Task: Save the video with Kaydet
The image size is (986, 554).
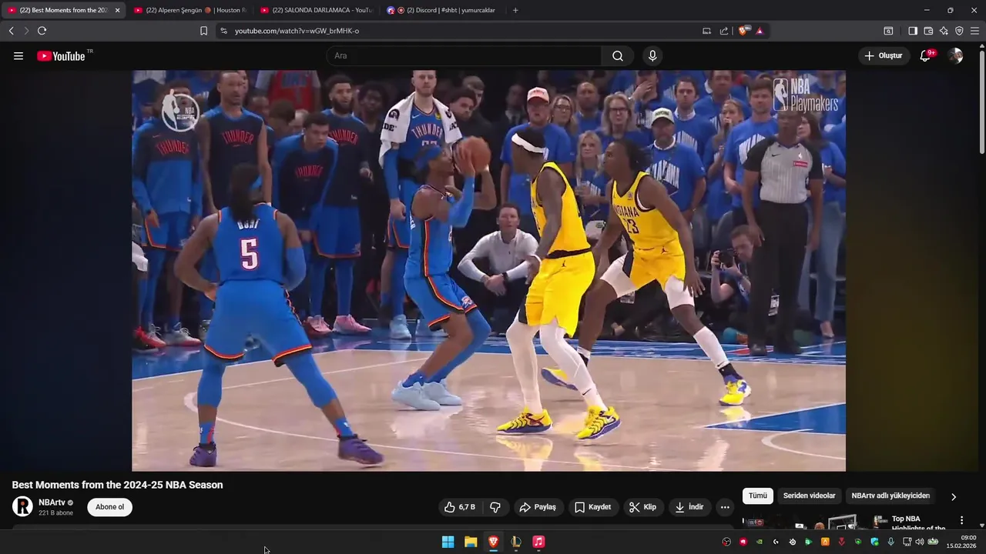Action: tap(593, 507)
